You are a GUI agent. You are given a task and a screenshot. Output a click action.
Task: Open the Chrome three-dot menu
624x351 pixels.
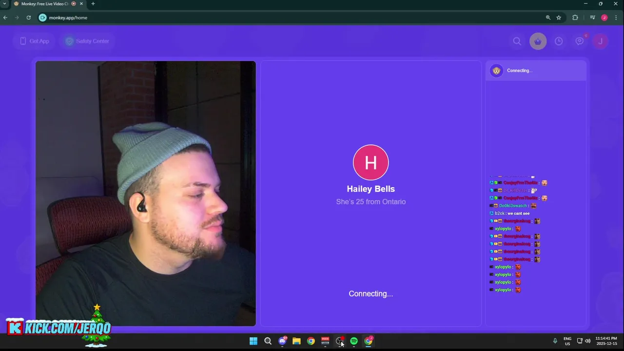click(x=616, y=18)
